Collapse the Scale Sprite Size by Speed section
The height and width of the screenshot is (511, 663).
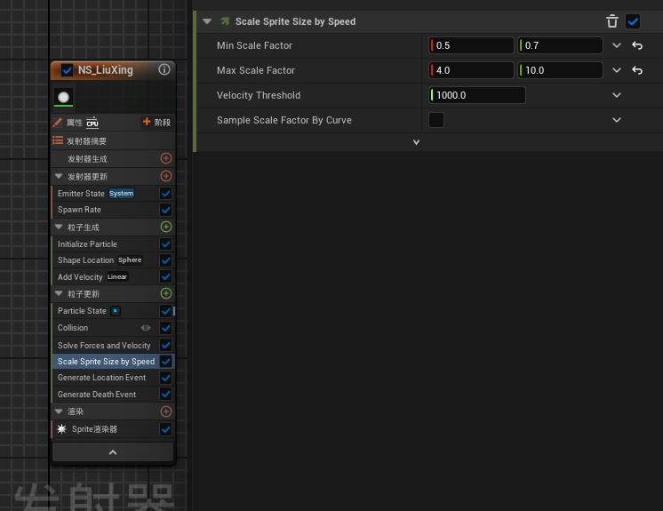click(207, 21)
